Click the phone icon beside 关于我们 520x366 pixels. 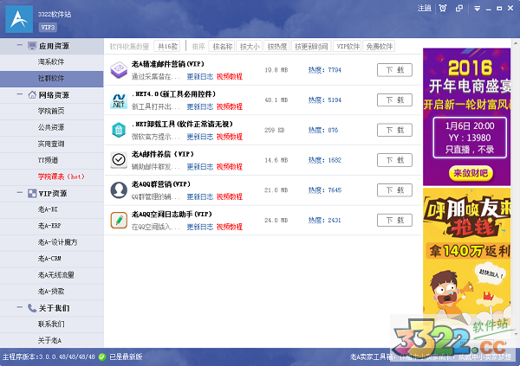click(32, 308)
